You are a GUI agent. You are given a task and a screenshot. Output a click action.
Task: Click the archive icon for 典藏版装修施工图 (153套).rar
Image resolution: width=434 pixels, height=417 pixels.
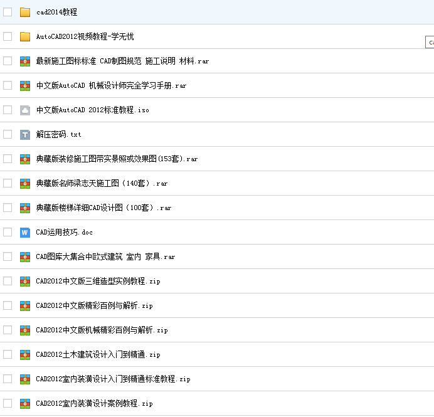[25, 159]
